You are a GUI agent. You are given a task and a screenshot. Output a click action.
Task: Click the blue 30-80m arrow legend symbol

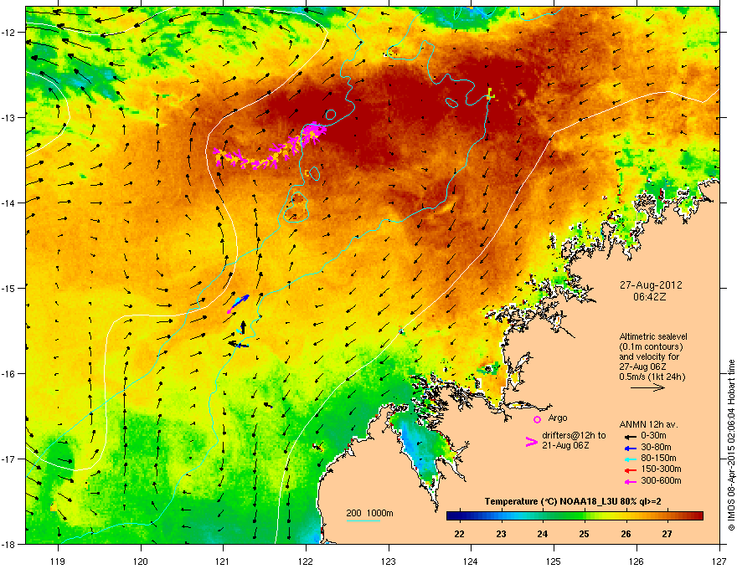(631, 448)
